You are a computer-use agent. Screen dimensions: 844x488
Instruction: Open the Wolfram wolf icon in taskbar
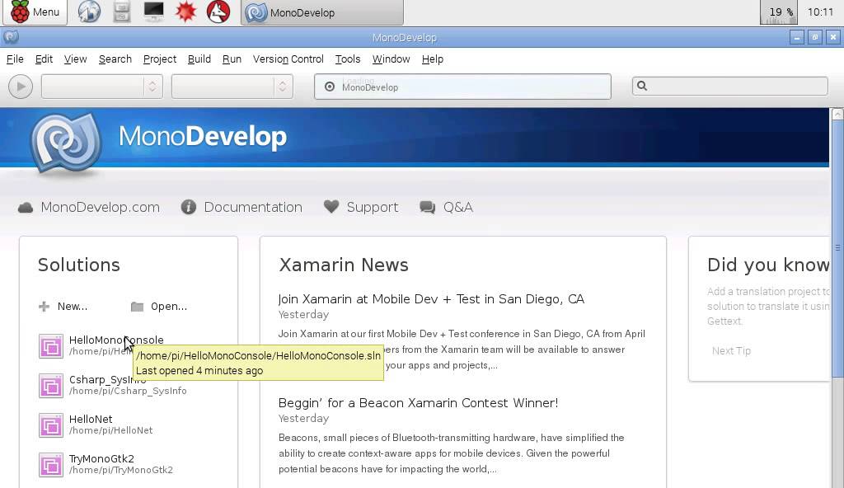coord(218,12)
